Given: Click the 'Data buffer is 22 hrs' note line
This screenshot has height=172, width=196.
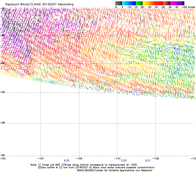Looking at the screenshot, I should coord(96,168).
